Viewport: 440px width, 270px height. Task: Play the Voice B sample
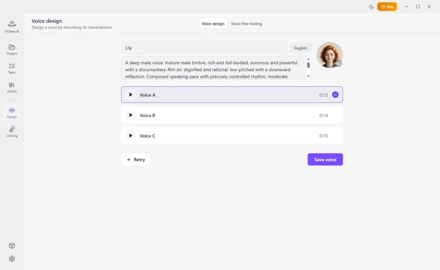coord(131,115)
